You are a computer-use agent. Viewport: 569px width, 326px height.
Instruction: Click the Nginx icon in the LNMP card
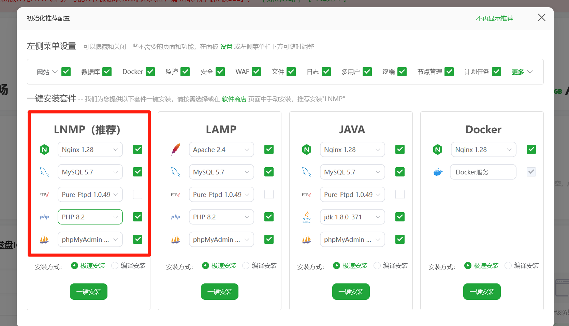click(x=44, y=150)
